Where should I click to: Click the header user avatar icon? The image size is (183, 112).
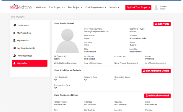[x=156, y=8]
